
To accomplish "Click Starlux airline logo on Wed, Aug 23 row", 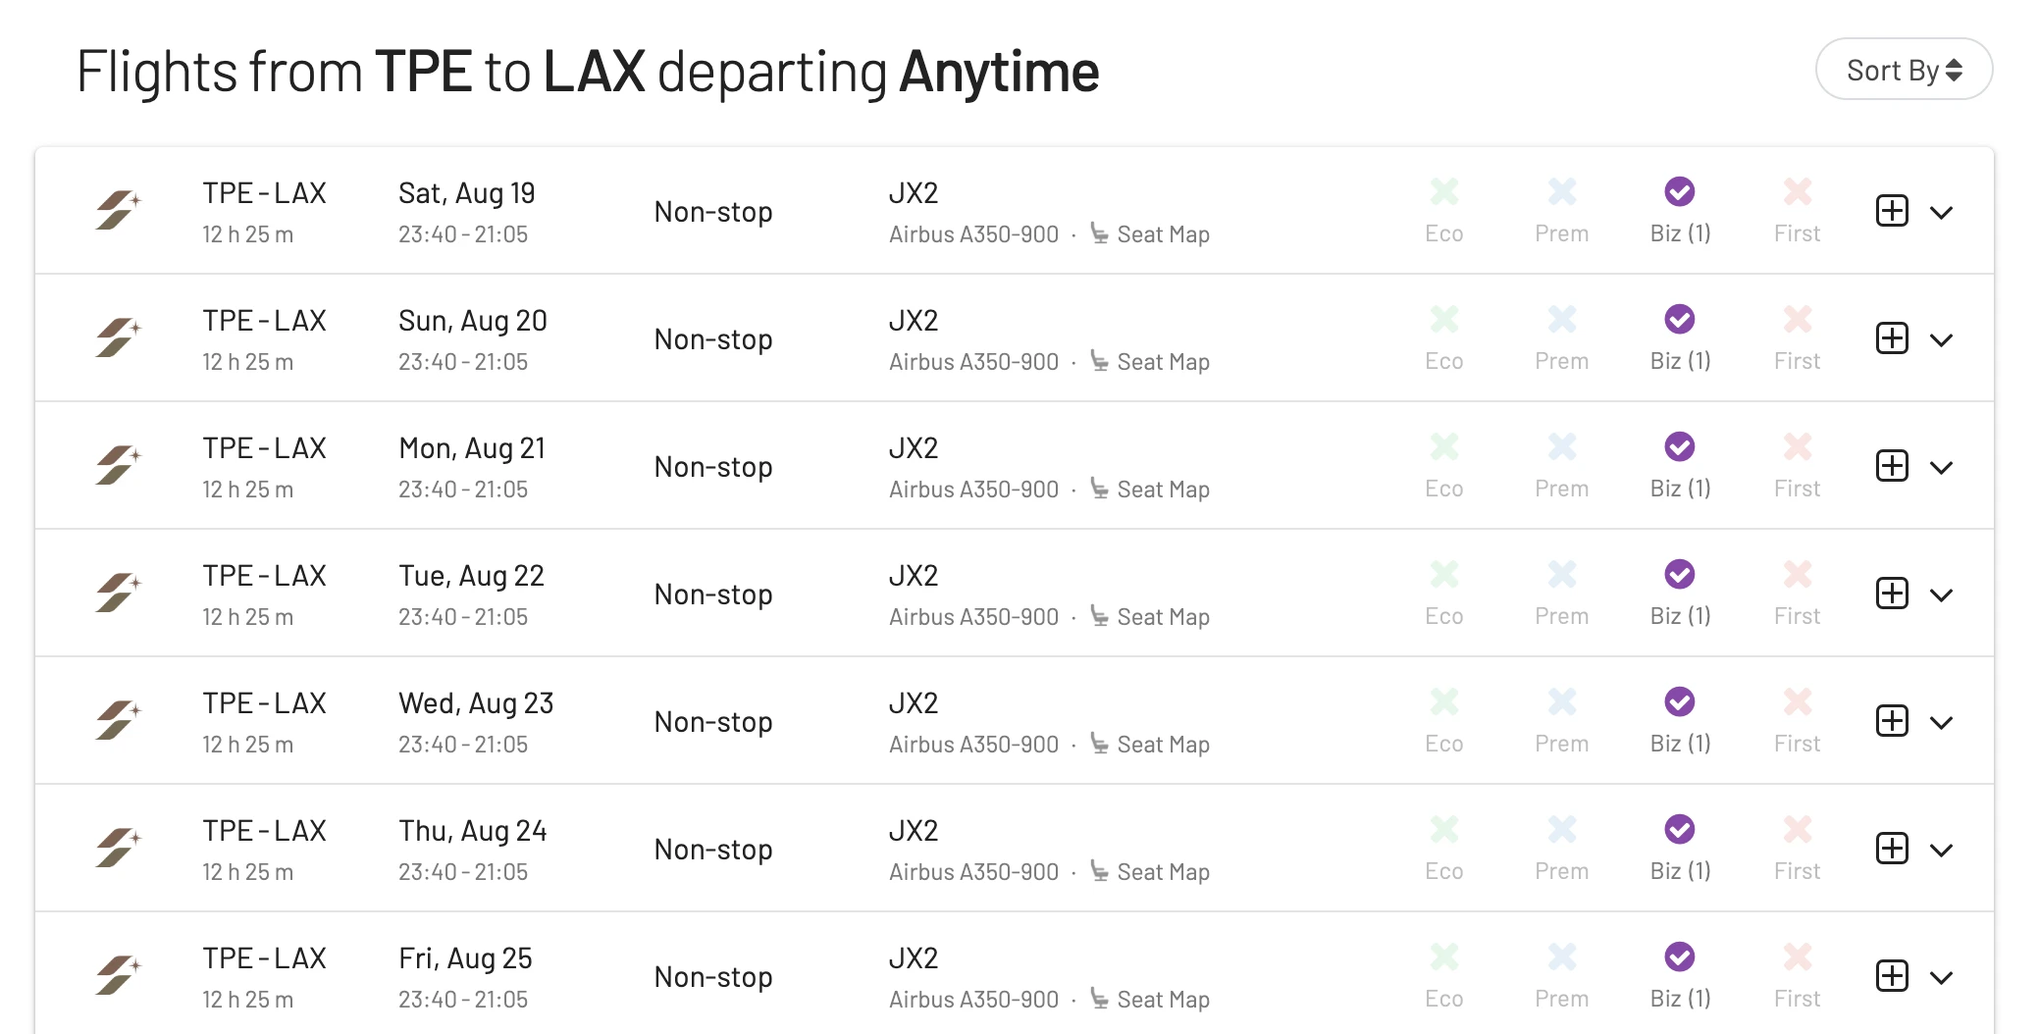I will [119, 720].
